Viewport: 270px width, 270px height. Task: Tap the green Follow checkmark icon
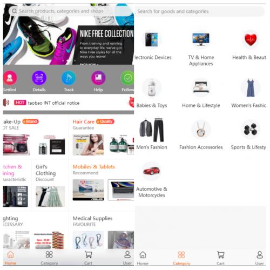click(127, 78)
